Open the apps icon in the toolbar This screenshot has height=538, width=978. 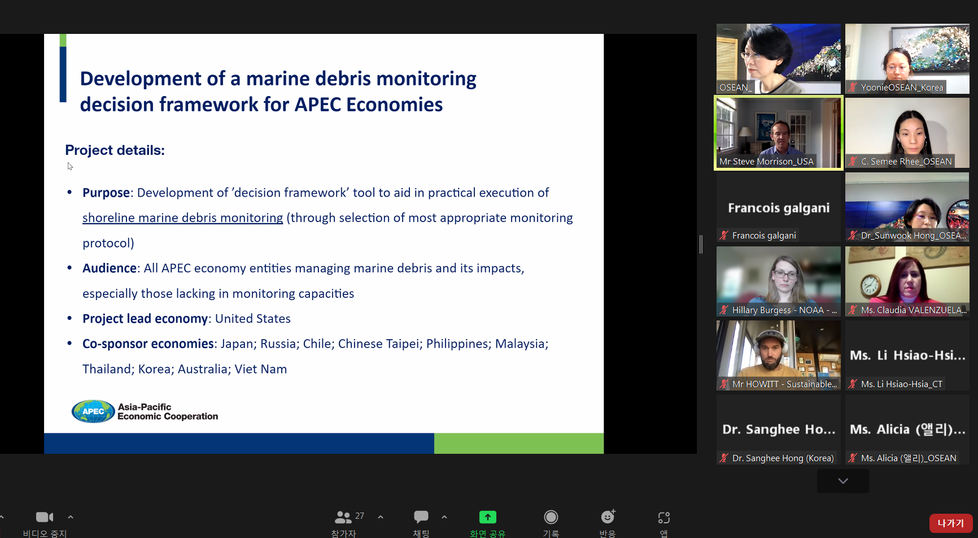click(x=664, y=517)
